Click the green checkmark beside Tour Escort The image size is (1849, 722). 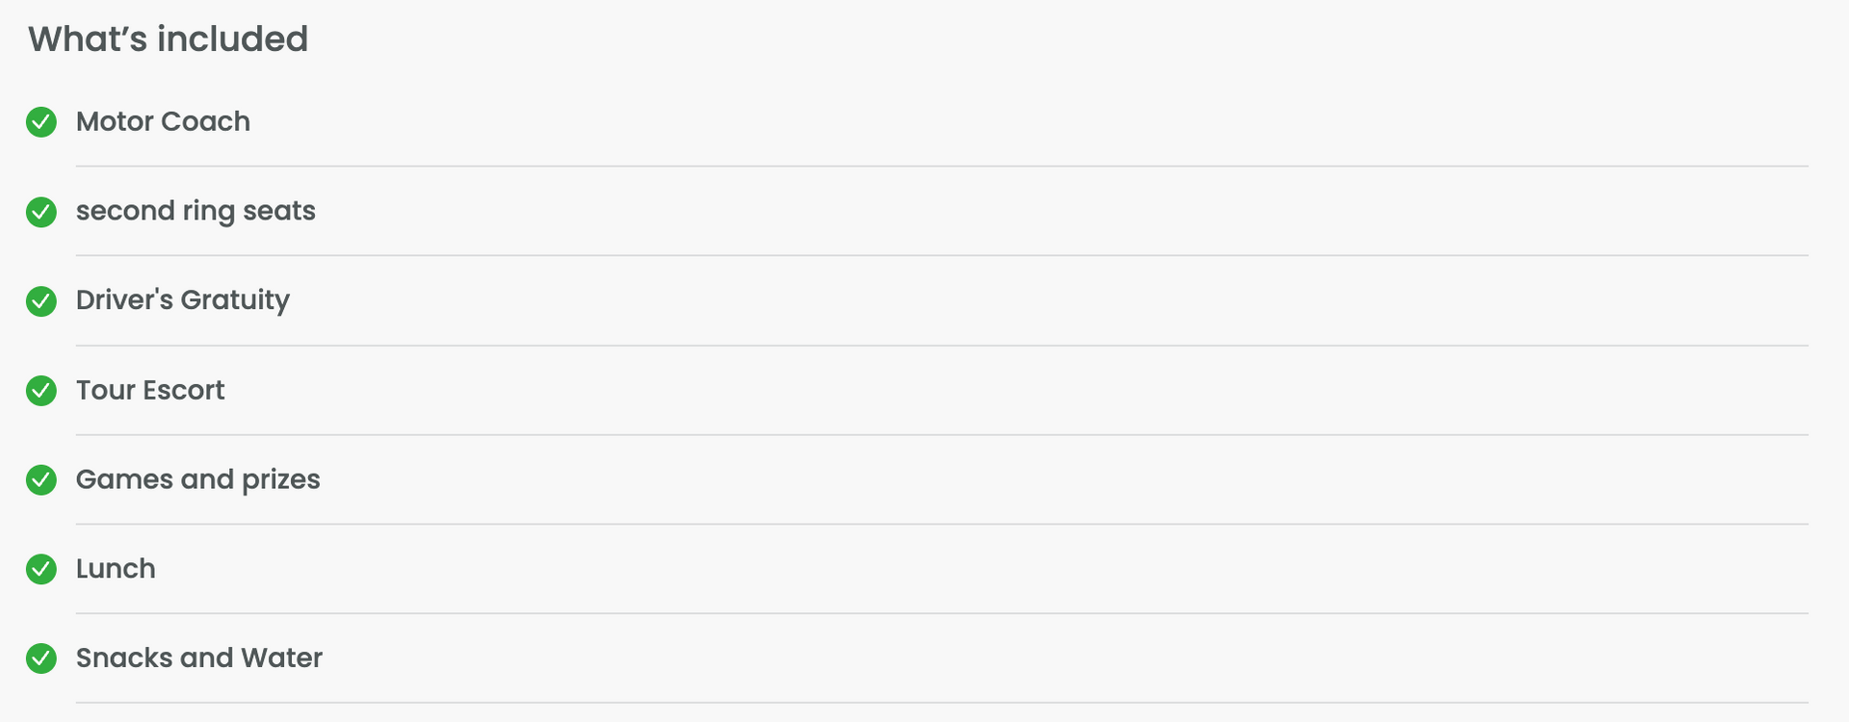[x=41, y=391]
